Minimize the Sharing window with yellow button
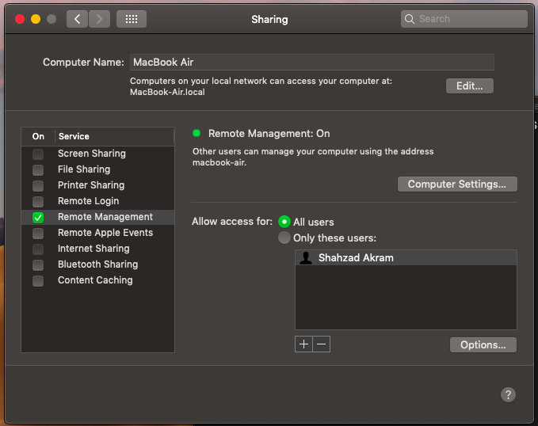538x426 pixels. pos(36,19)
